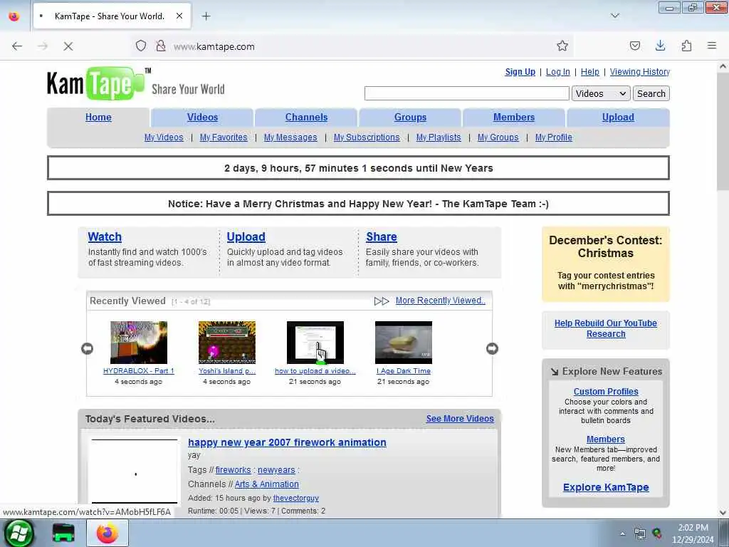This screenshot has height=547, width=729.
Task: Click the network tray icon
Action: click(x=640, y=533)
